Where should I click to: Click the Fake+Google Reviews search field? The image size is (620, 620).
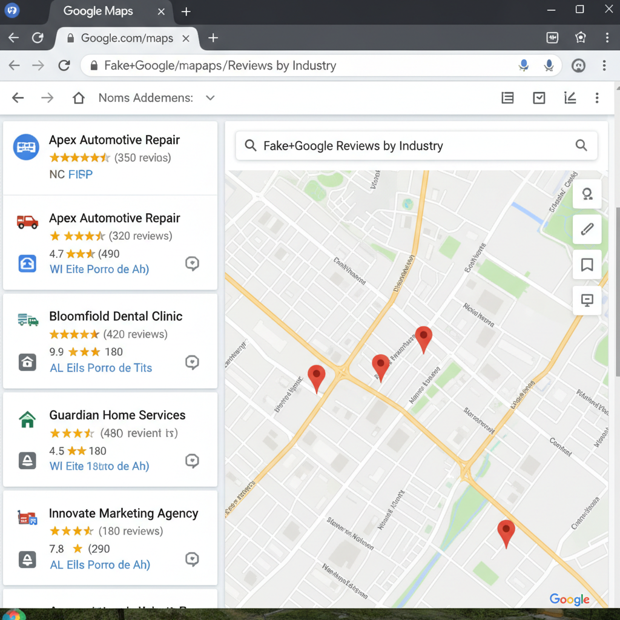click(x=417, y=145)
